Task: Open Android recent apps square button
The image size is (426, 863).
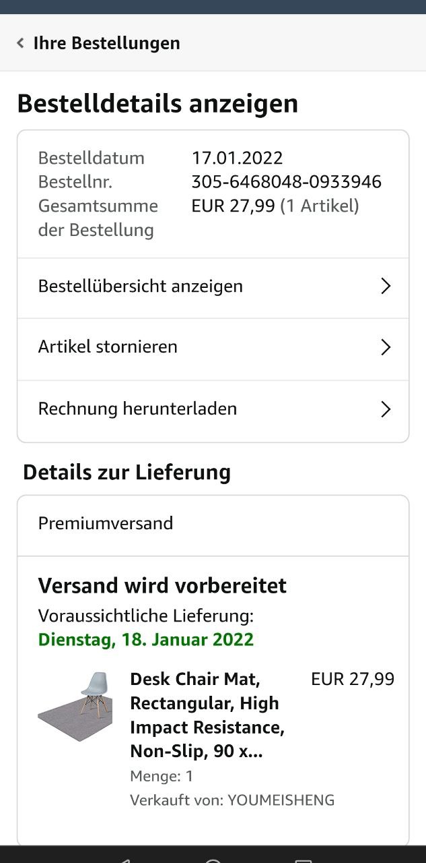Action: tap(304, 860)
